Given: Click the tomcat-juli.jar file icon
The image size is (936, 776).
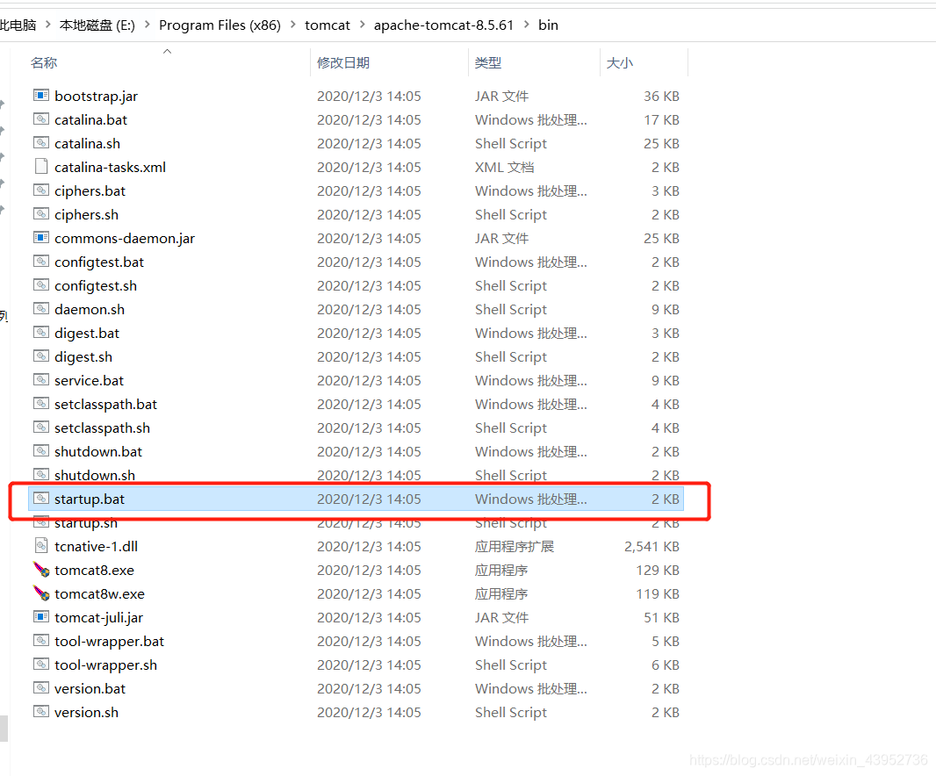Looking at the screenshot, I should [x=41, y=616].
